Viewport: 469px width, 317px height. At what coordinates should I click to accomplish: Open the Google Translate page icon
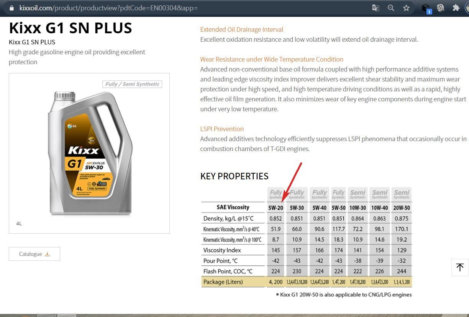click(376, 8)
